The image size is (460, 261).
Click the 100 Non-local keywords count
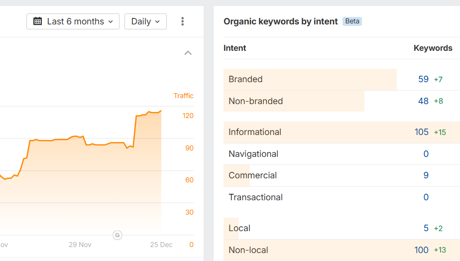pos(421,250)
